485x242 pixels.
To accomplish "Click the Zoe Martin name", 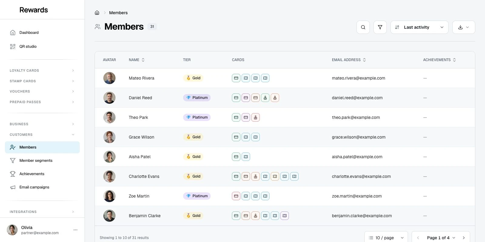I will [139, 196].
